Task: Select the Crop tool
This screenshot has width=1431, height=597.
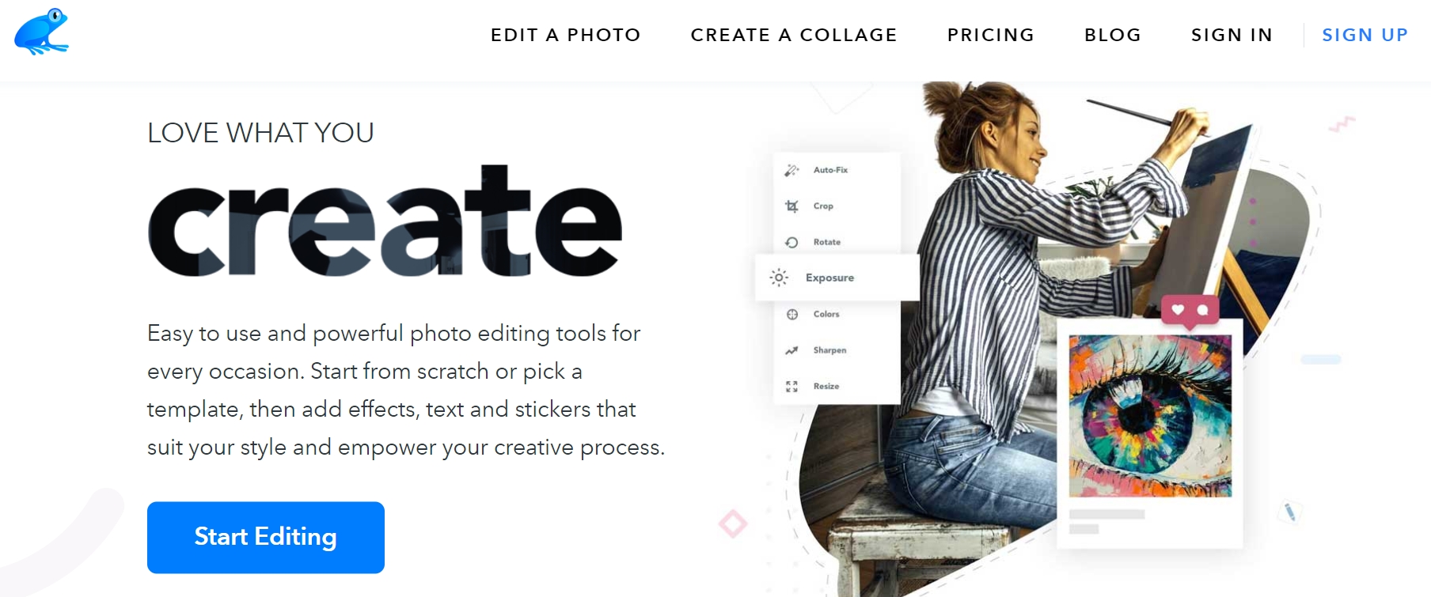Action: click(x=823, y=206)
